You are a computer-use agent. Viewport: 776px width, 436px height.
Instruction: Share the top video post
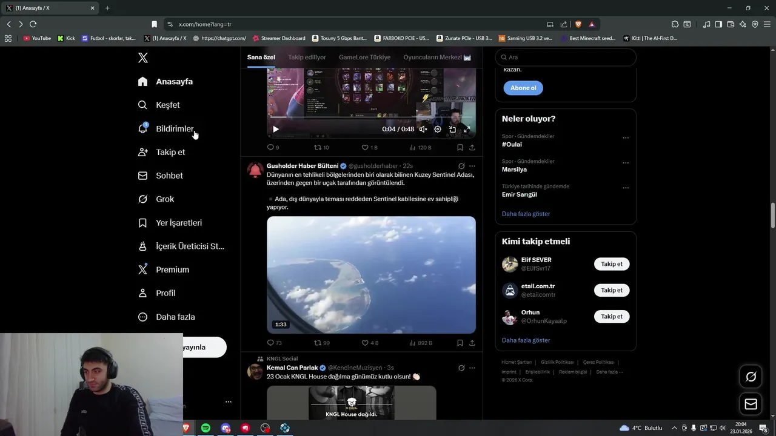[x=472, y=147]
